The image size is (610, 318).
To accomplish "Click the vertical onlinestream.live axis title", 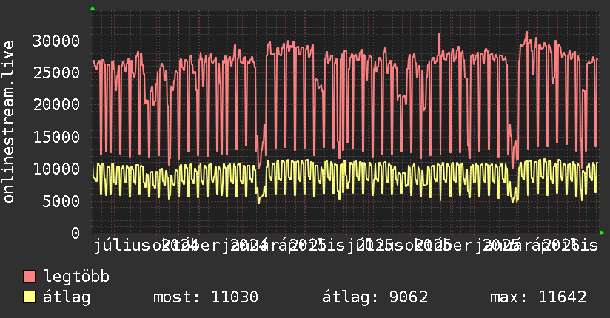I will click(10, 132).
